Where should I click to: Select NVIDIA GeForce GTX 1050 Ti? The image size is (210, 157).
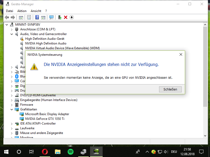[45, 119]
